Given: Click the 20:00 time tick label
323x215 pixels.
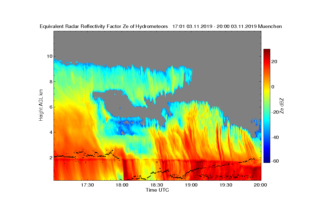Looking at the screenshot, I should [x=260, y=185].
